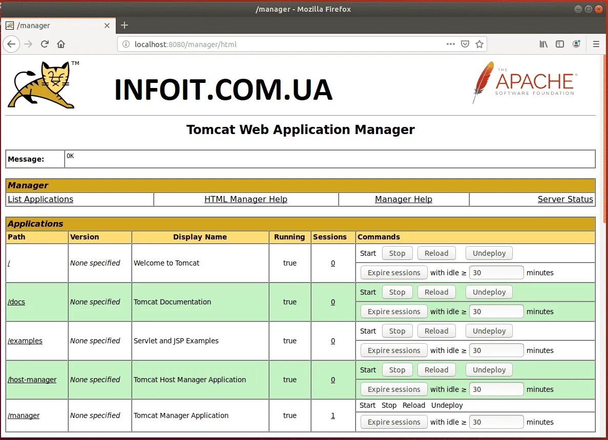608x440 pixels.
Task: Open the /manager path link
Action: point(24,415)
